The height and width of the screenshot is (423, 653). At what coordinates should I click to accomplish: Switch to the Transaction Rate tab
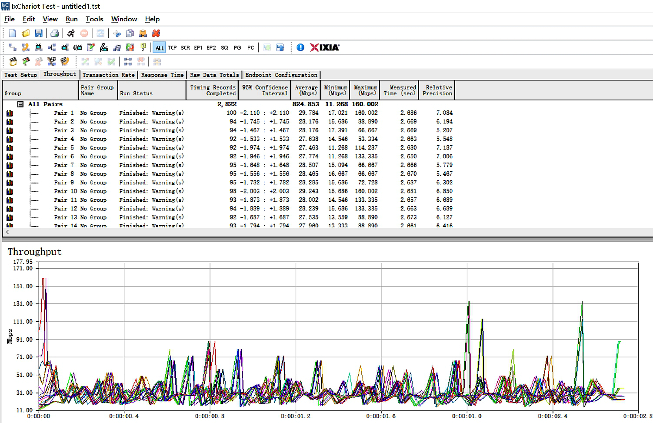pos(109,75)
